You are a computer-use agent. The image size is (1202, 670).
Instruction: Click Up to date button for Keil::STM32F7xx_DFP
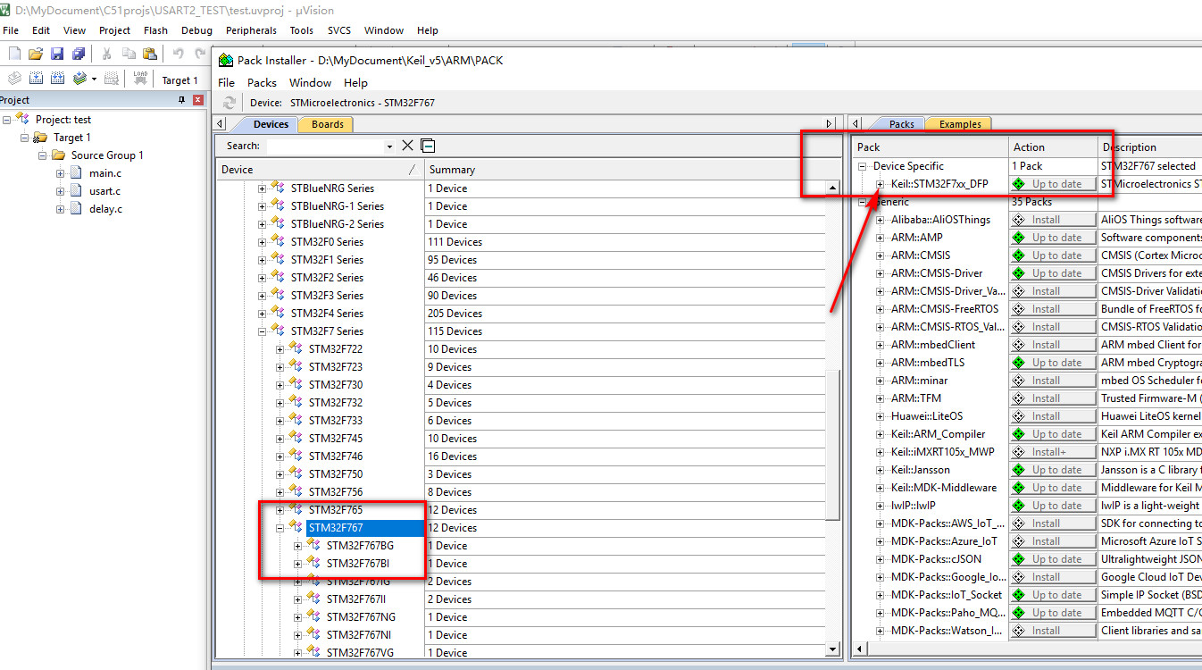[x=1053, y=184]
